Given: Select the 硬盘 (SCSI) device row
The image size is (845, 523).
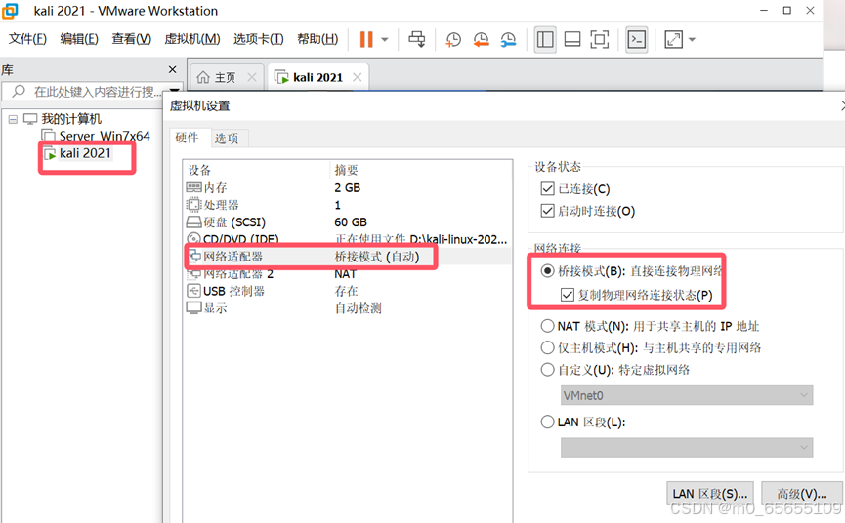Looking at the screenshot, I should click(348, 222).
